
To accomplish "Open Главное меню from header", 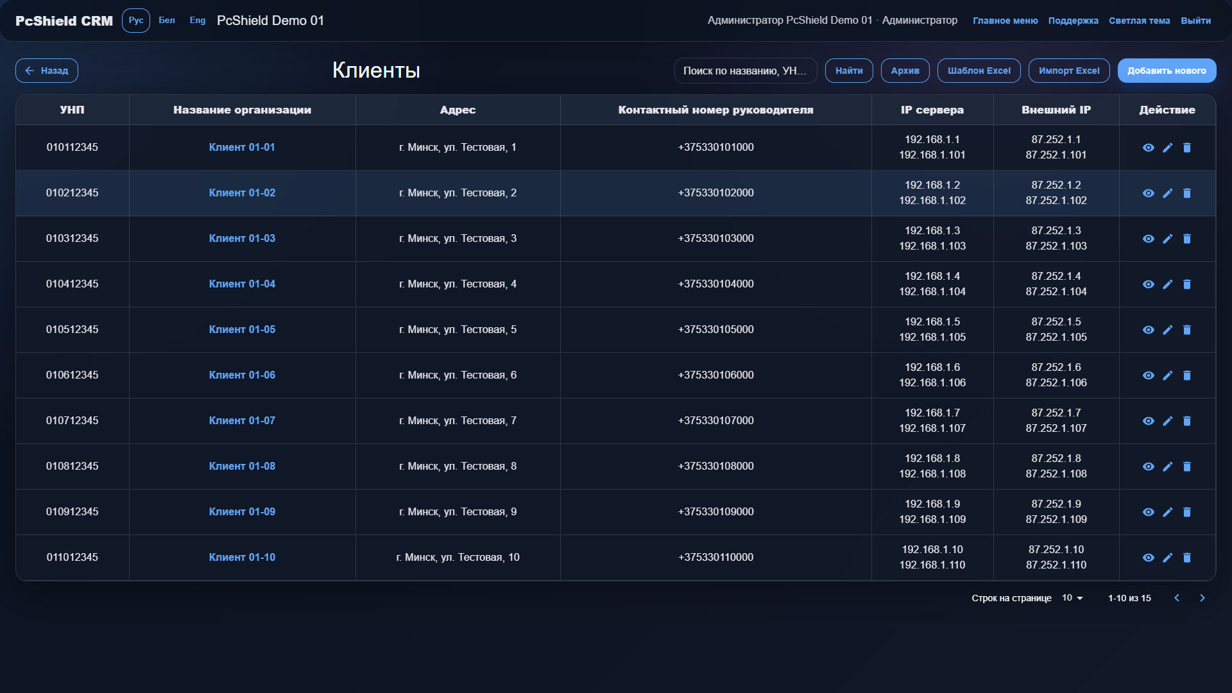I will tap(1005, 21).
